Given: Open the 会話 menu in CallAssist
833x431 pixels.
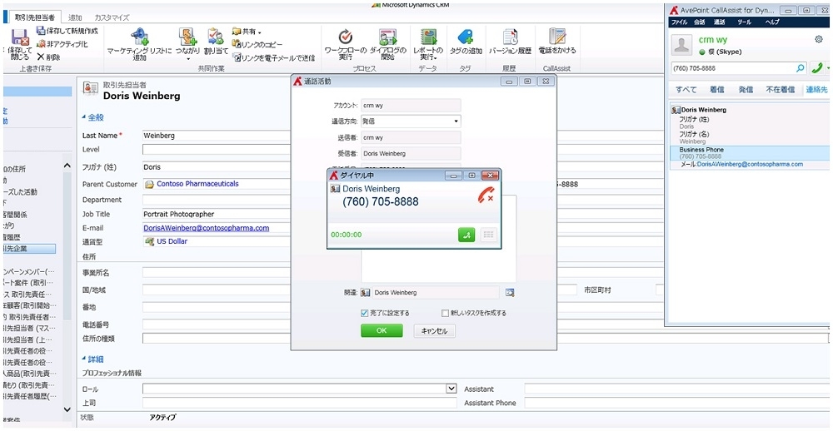Looking at the screenshot, I should pos(700,22).
